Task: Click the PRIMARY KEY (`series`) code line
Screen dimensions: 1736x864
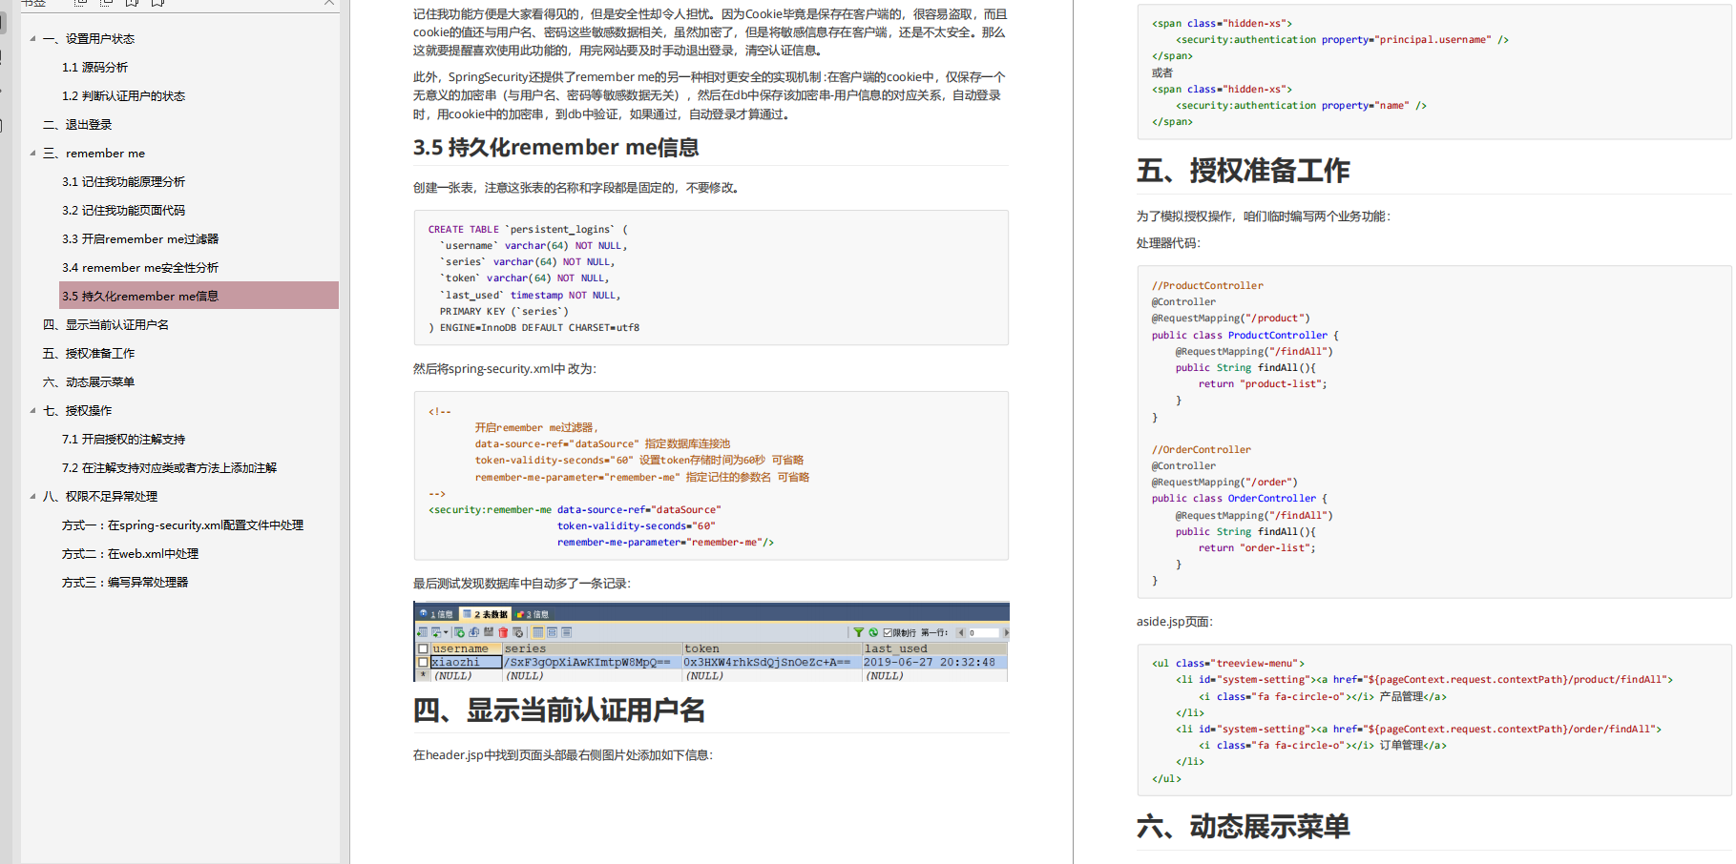Action: 504,311
